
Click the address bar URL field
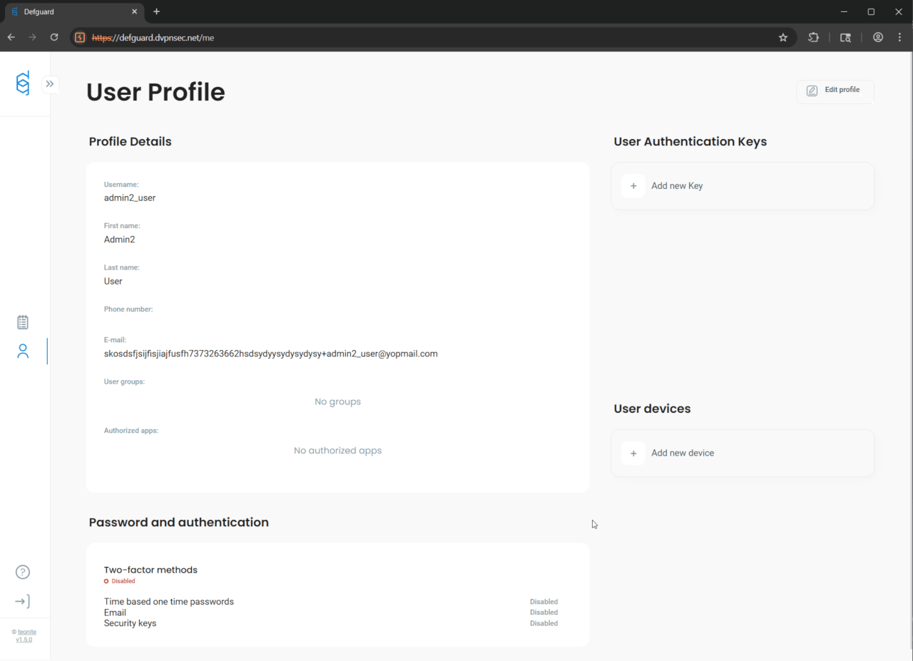click(x=428, y=38)
